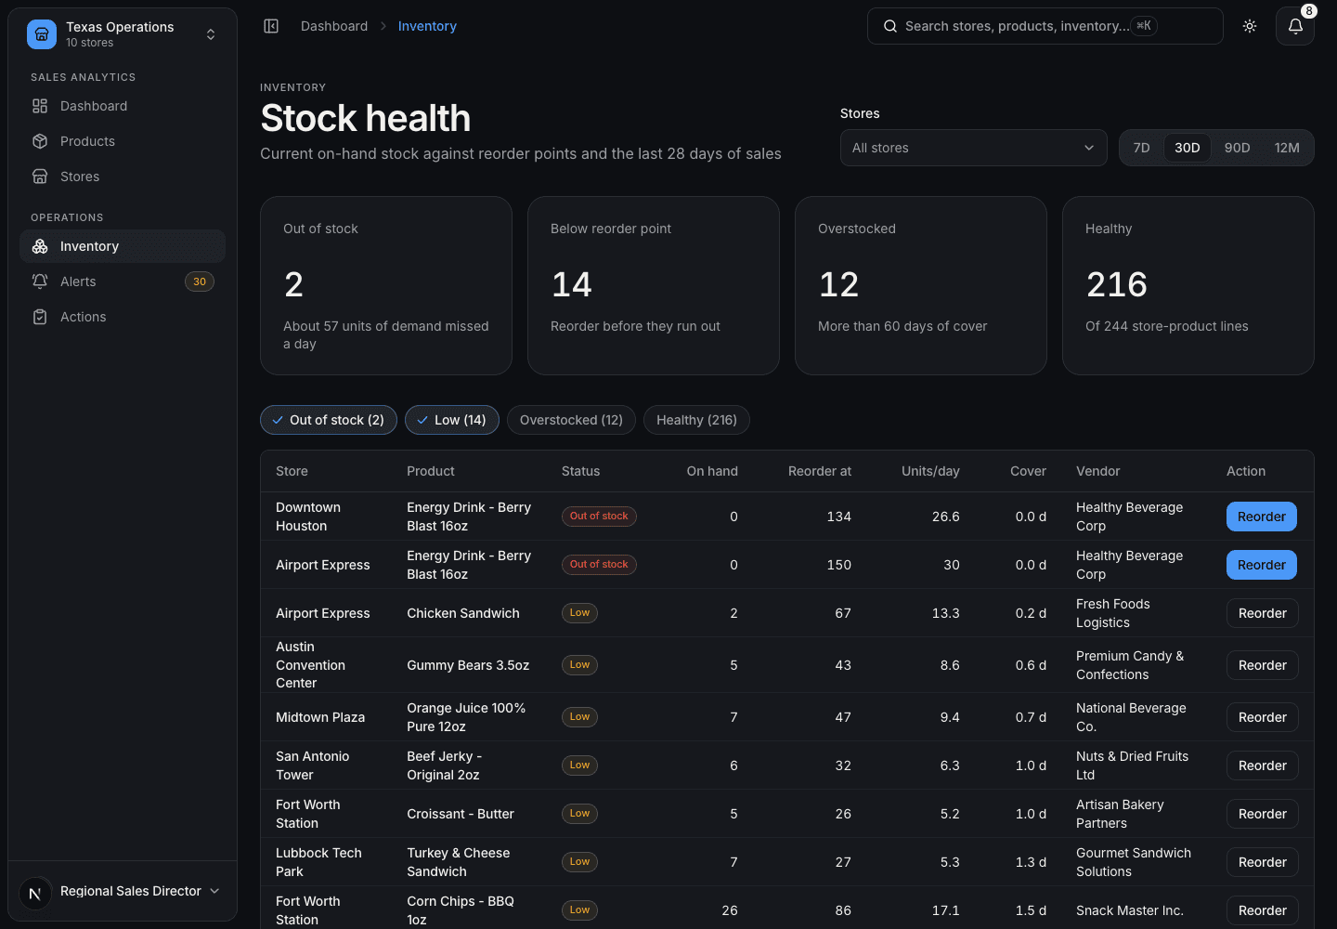1337x929 pixels.
Task: Reorder Gummy Bears 3.5oz
Action: (x=1262, y=665)
